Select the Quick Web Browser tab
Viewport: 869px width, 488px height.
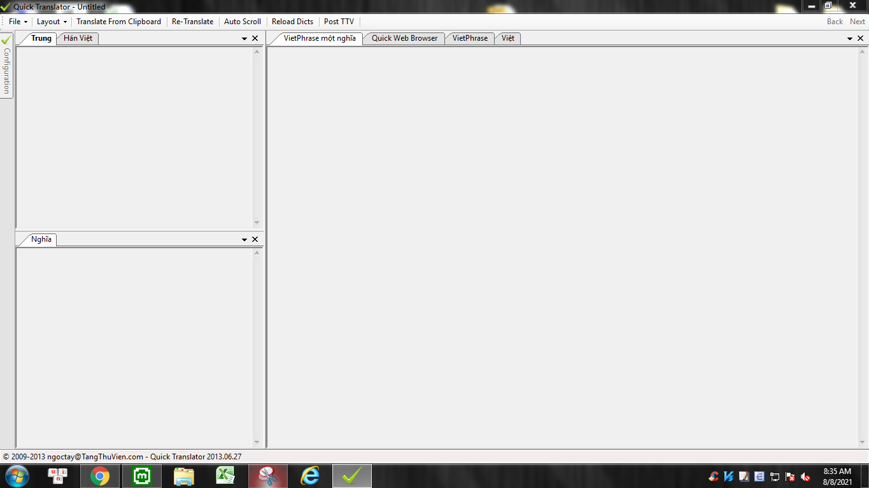point(404,38)
